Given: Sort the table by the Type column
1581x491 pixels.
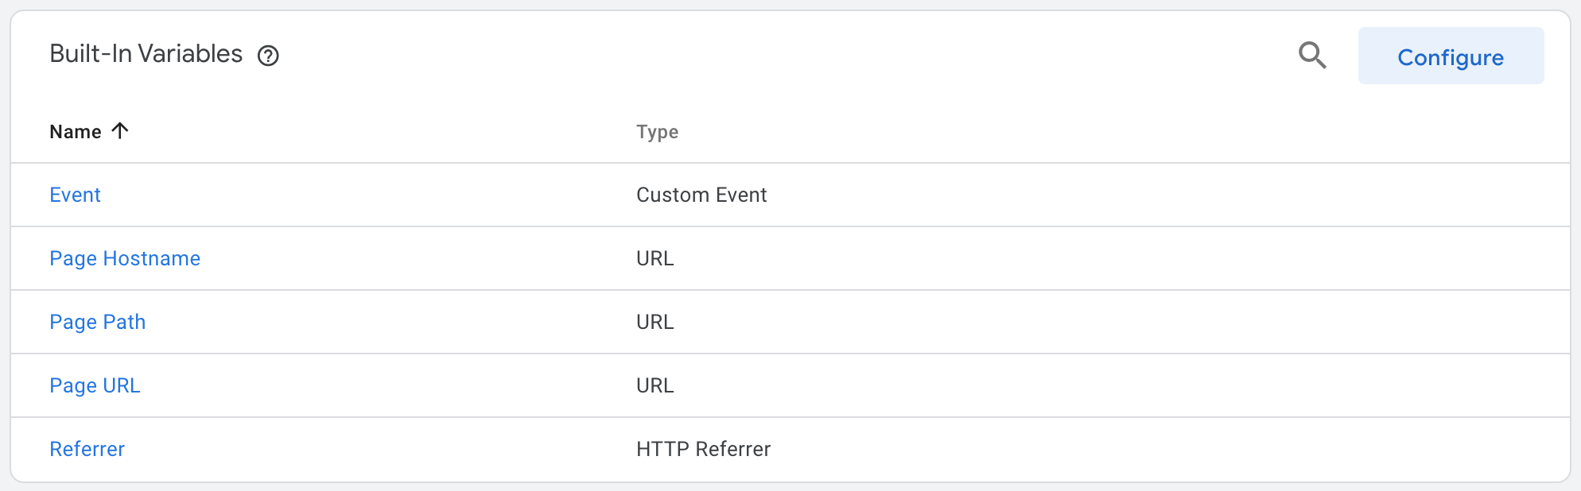Looking at the screenshot, I should 657,132.
